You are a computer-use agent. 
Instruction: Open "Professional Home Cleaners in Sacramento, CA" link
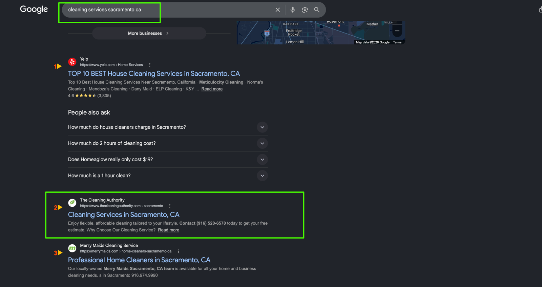[x=139, y=260]
